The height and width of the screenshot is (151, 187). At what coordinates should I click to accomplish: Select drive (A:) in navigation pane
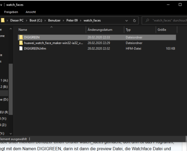[4, 80]
